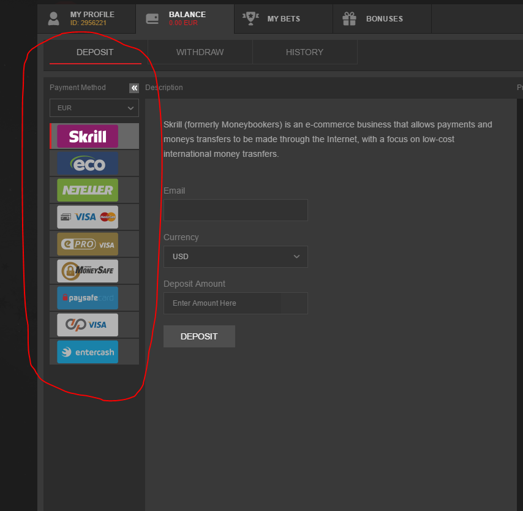Click the Deposit submit button
The height and width of the screenshot is (511, 523).
click(x=199, y=336)
